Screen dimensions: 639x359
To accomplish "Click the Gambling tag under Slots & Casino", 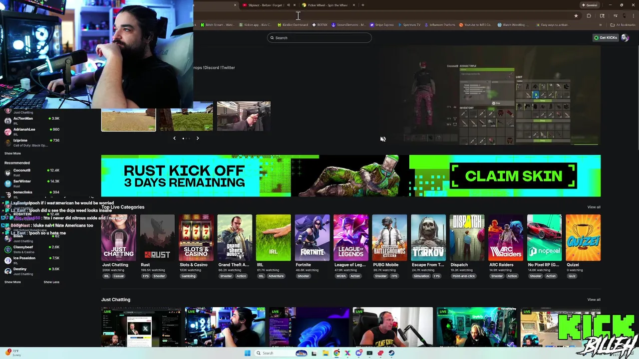I will pos(189,276).
